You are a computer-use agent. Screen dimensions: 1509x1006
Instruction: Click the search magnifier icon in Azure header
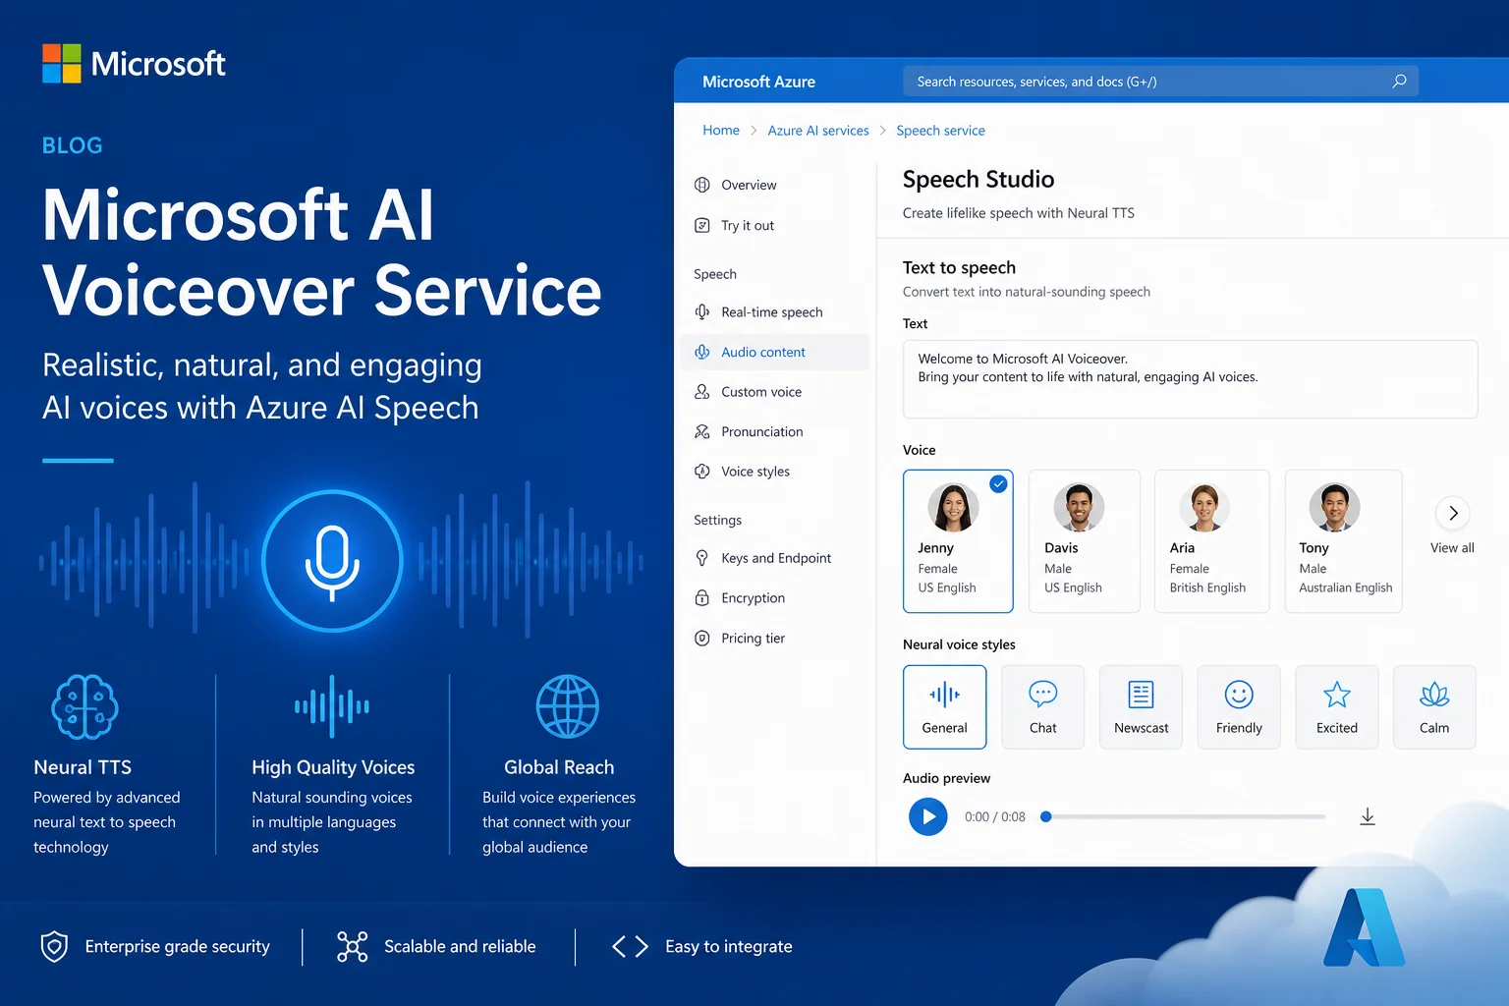point(1399,81)
